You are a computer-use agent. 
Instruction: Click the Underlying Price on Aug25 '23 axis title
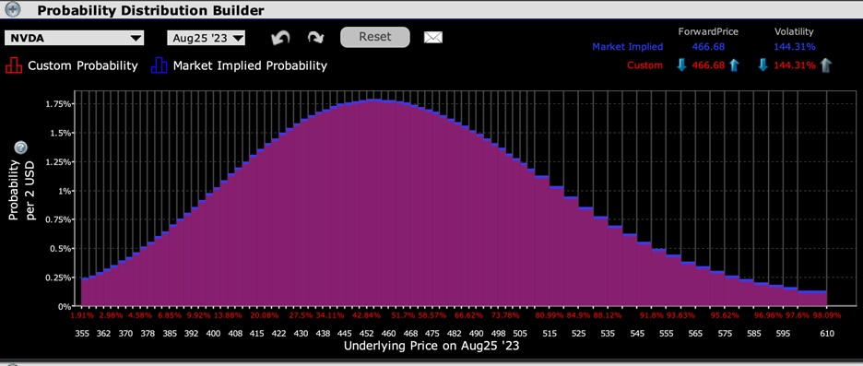431,347
